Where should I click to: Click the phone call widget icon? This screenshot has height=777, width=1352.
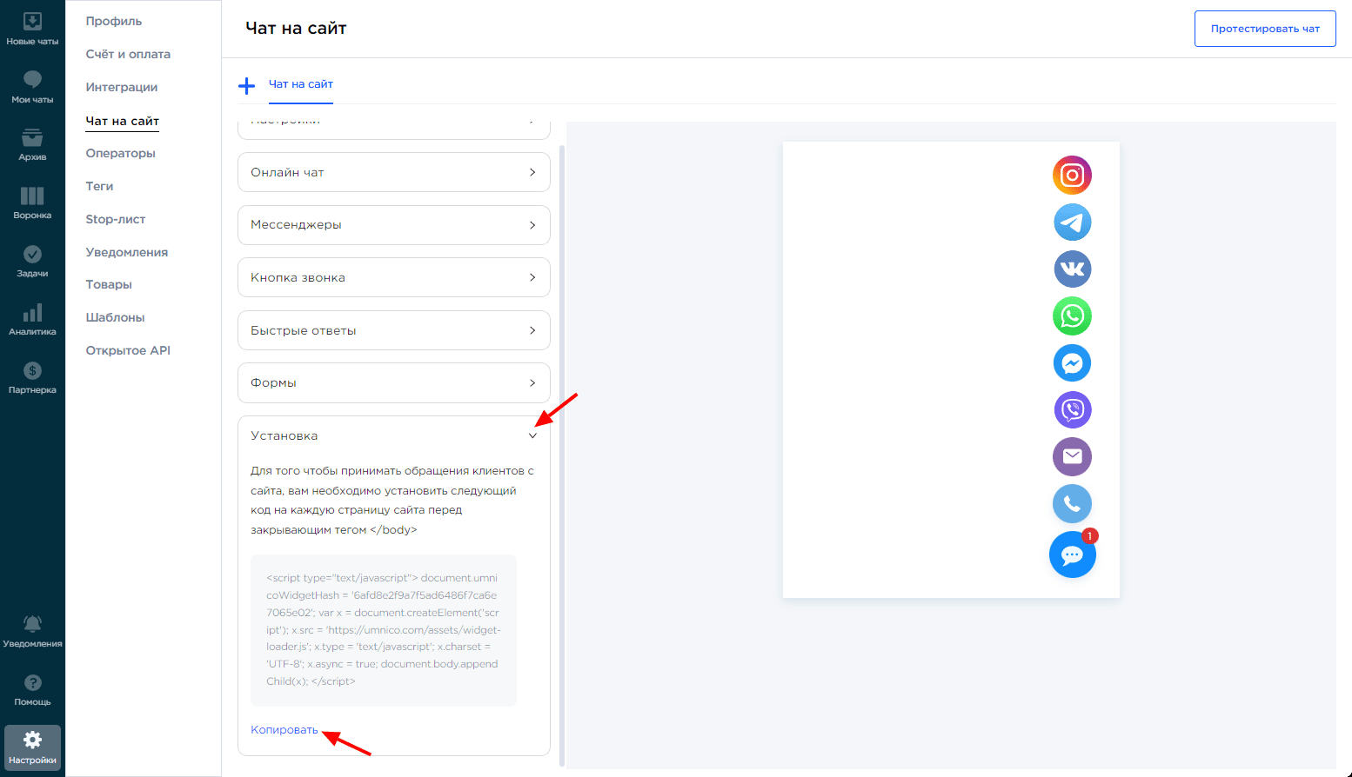[1072, 504]
